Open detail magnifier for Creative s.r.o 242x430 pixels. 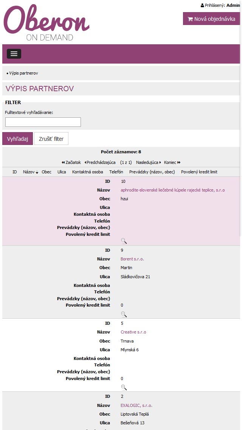click(124, 387)
